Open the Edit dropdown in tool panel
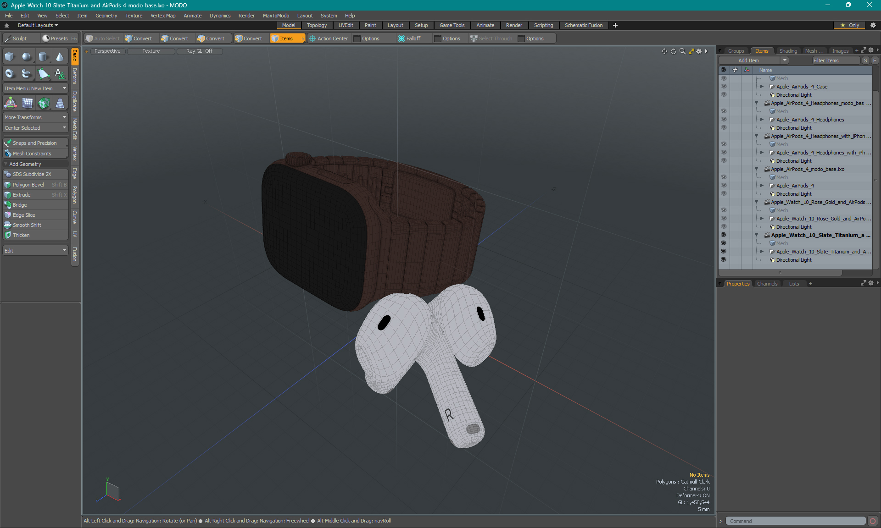881x528 pixels. (35, 251)
